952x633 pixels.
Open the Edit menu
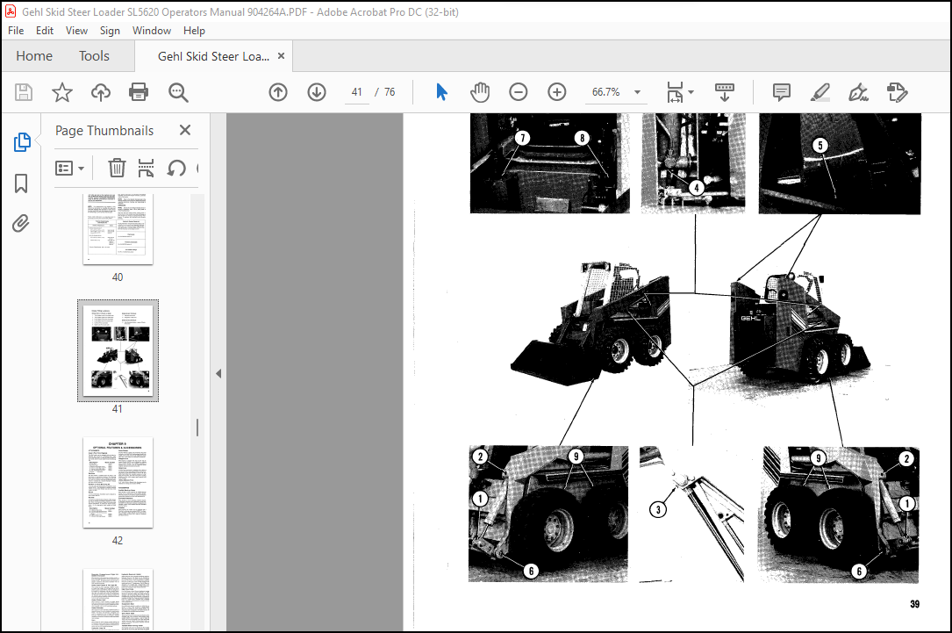pos(45,31)
